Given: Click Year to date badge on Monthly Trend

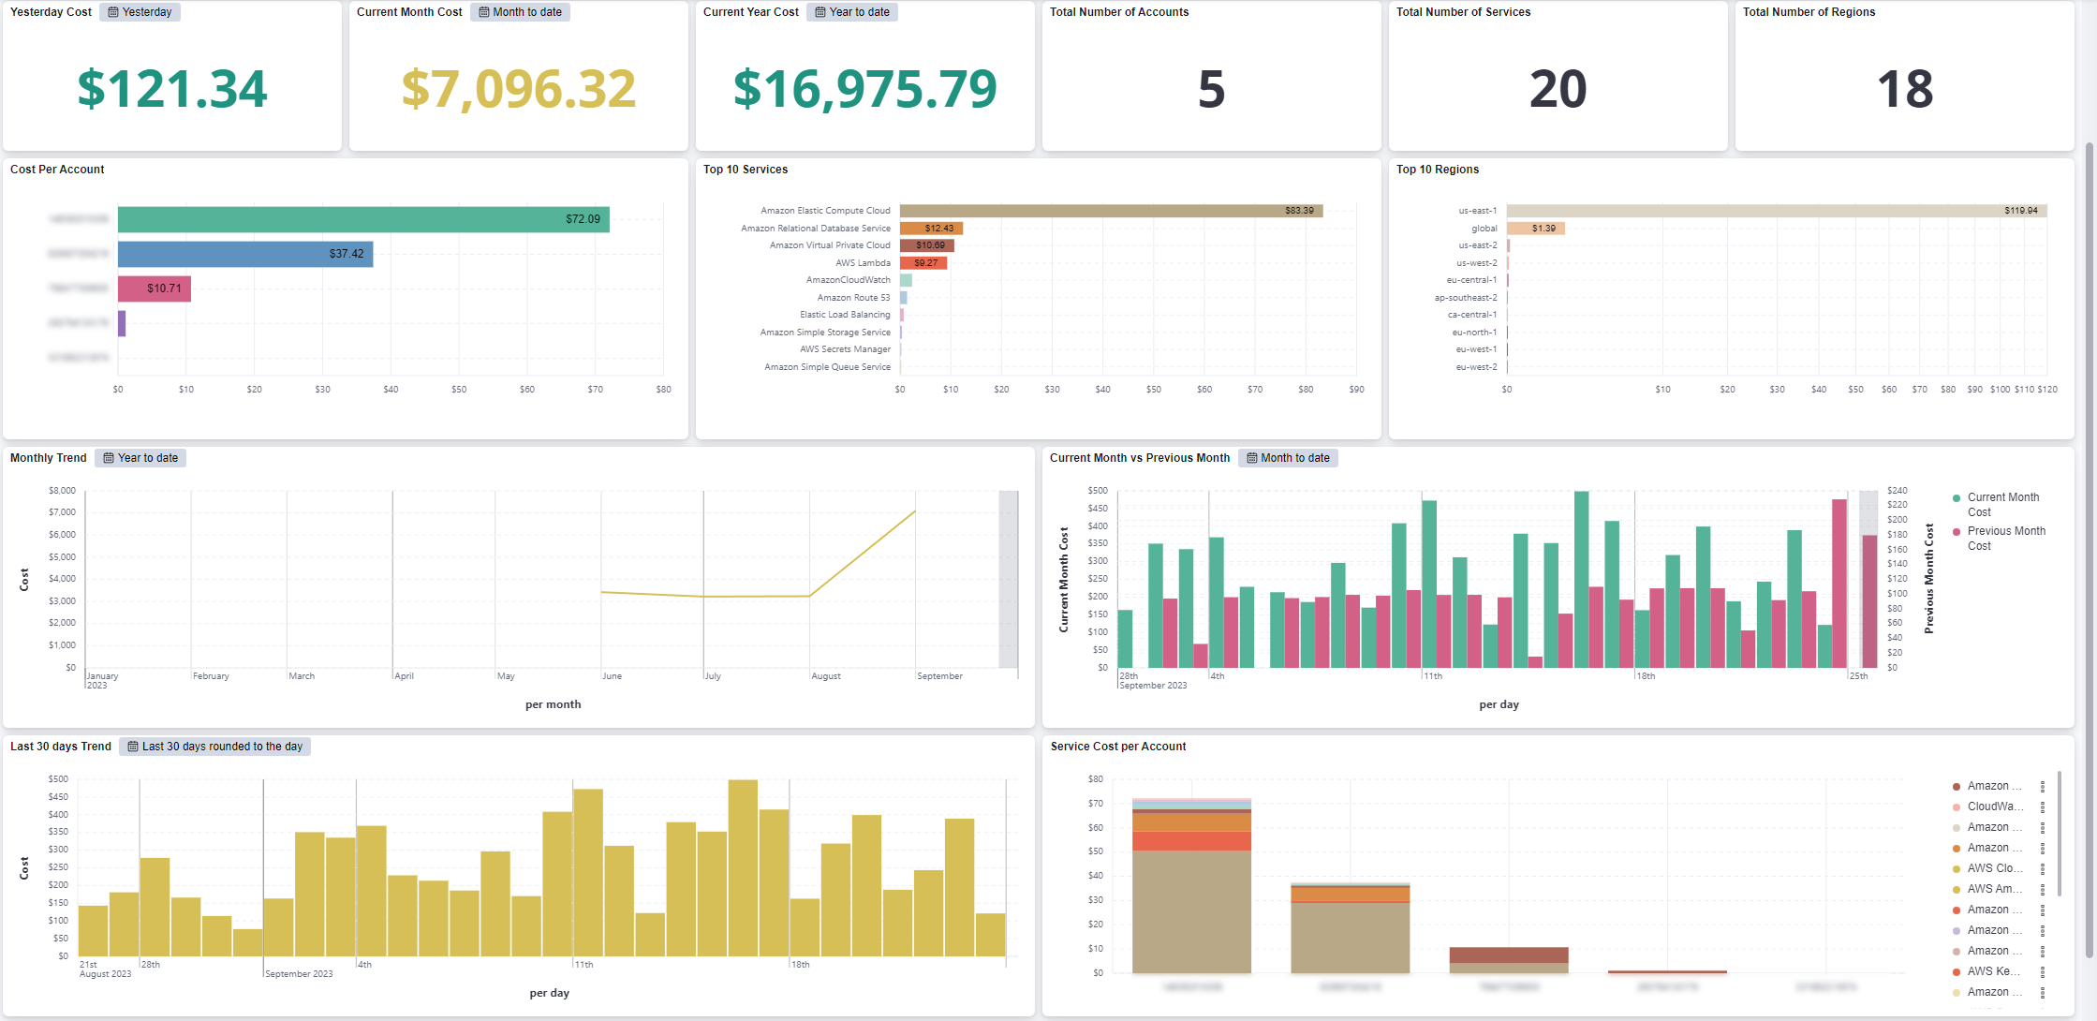Looking at the screenshot, I should click(140, 458).
